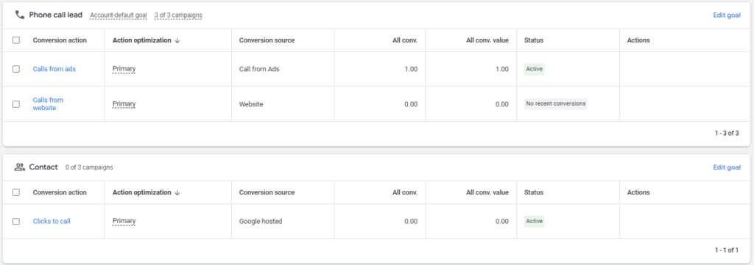Click sort arrow next to Action optimization in Contact table
The image size is (754, 265).
pyautogui.click(x=177, y=192)
